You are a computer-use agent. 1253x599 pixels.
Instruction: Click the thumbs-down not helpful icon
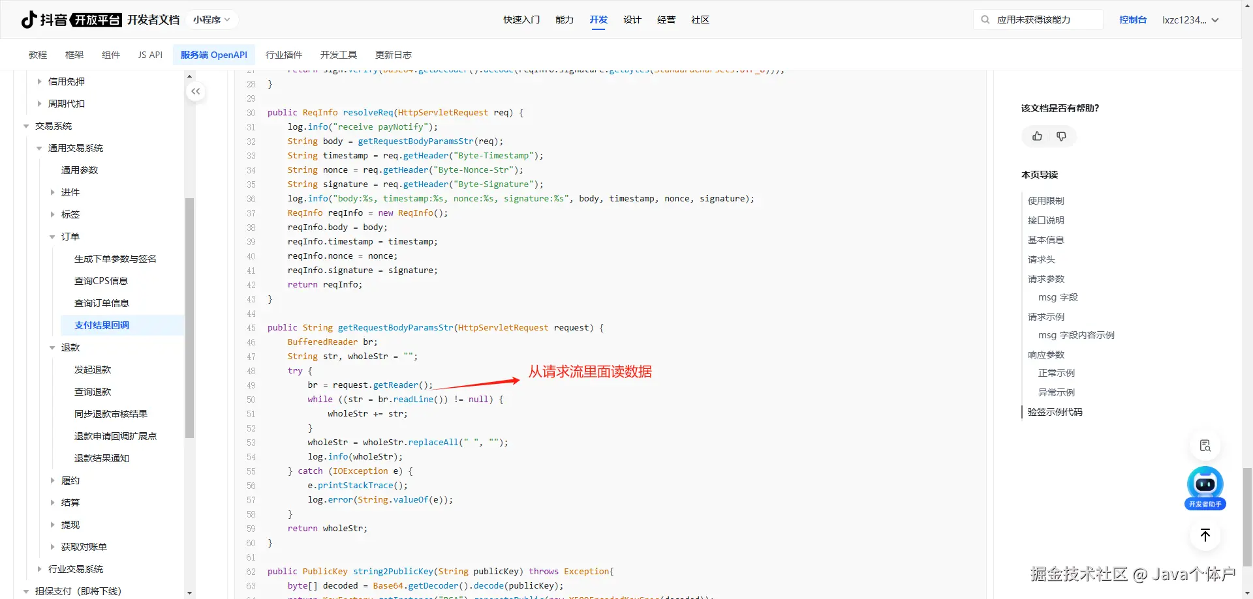pyautogui.click(x=1061, y=136)
